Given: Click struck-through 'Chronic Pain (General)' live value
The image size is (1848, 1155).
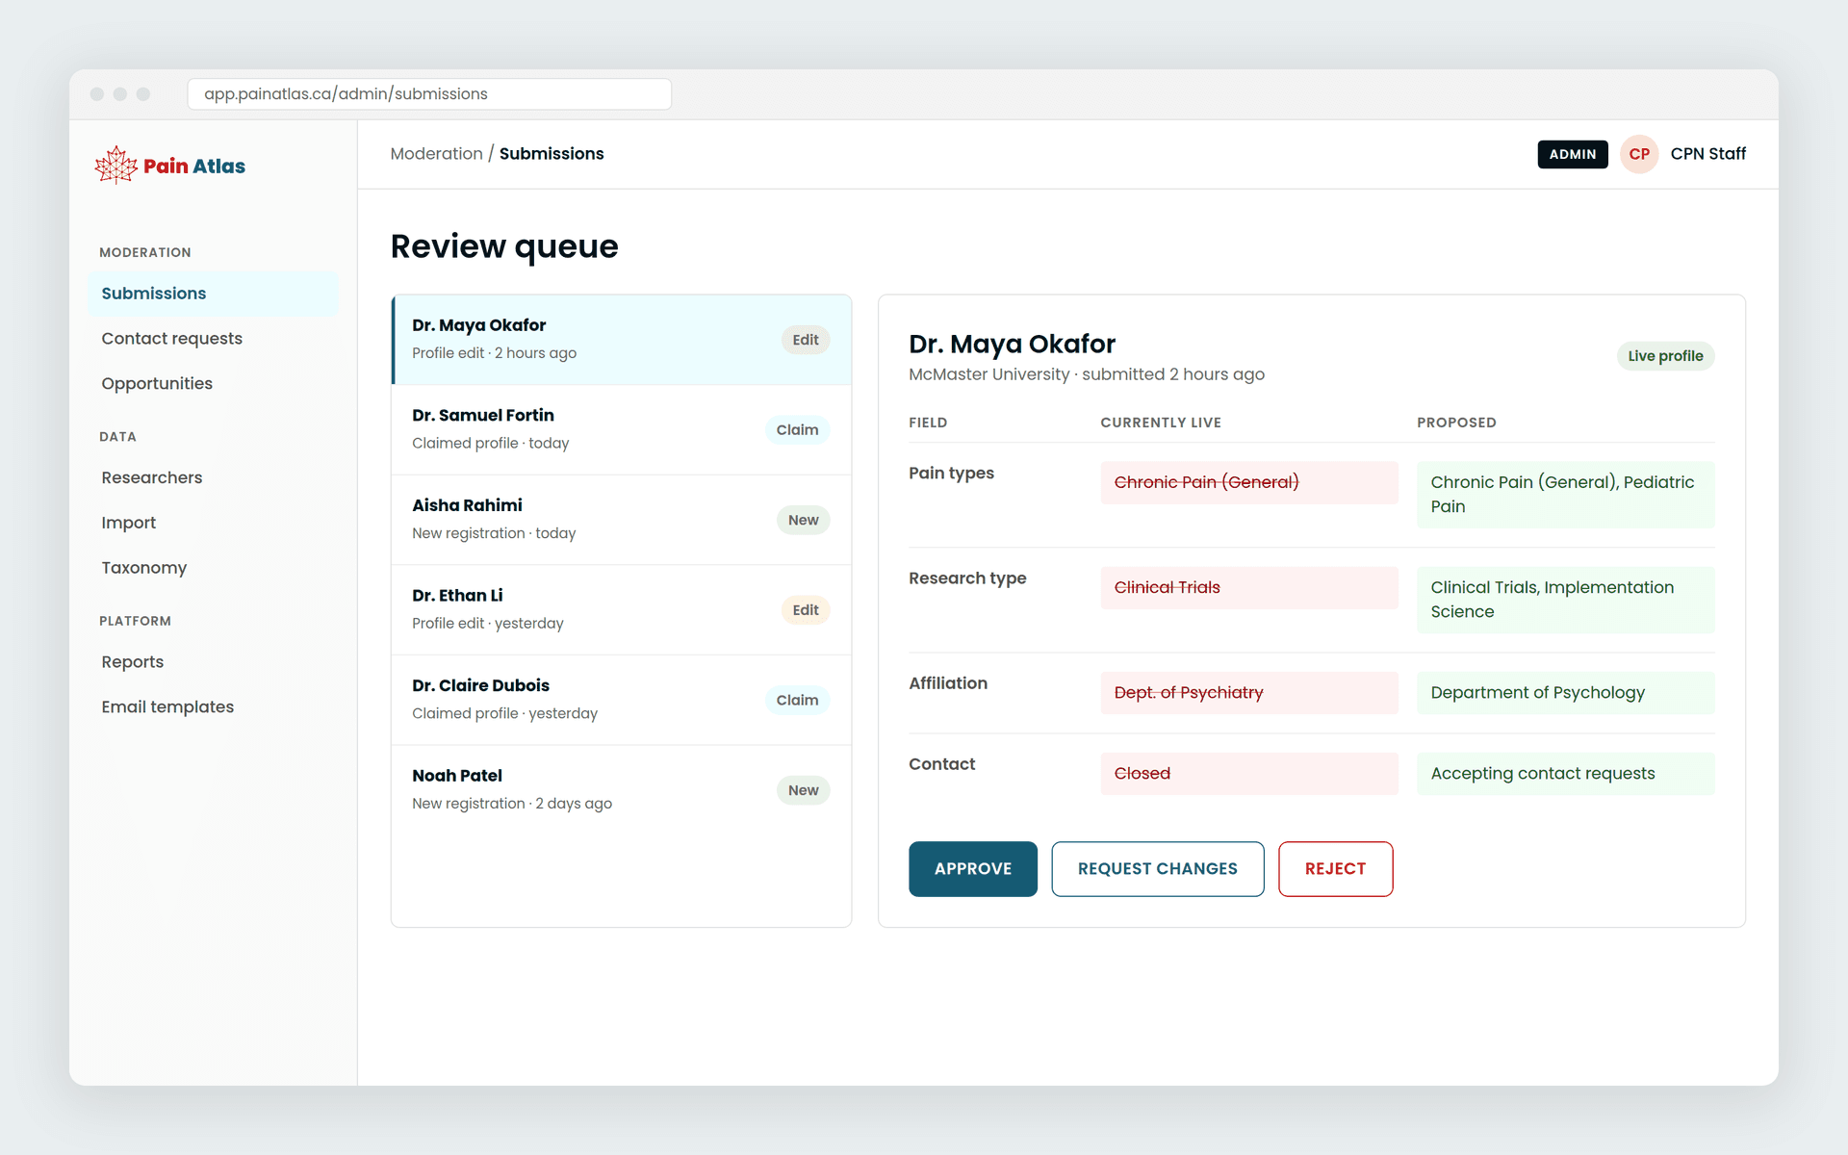Looking at the screenshot, I should coord(1249,482).
